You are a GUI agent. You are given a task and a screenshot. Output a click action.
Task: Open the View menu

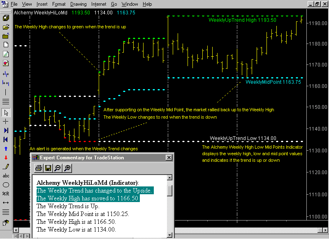(27, 4)
